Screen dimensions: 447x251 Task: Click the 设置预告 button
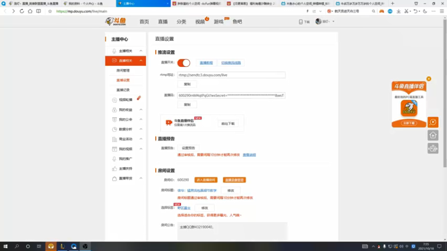[x=188, y=148]
